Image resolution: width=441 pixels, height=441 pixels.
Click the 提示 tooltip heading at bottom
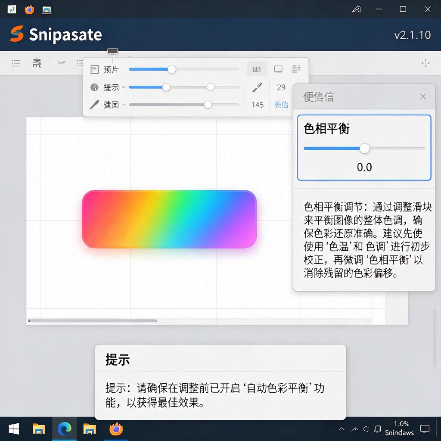(x=117, y=360)
